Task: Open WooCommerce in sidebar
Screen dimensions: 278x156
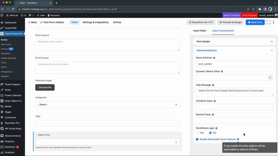Action: tap(13, 136)
